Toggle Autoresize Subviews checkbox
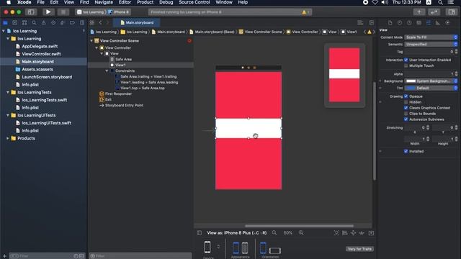 tap(406, 119)
